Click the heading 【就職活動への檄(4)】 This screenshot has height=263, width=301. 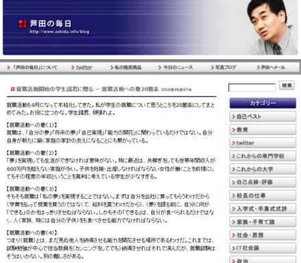(x=31, y=233)
